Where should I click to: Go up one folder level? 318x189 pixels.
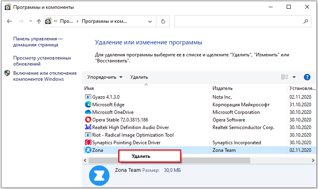coord(39,21)
